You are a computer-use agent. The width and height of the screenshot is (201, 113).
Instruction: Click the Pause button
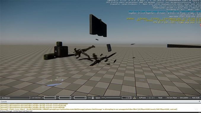(x=160, y=98)
